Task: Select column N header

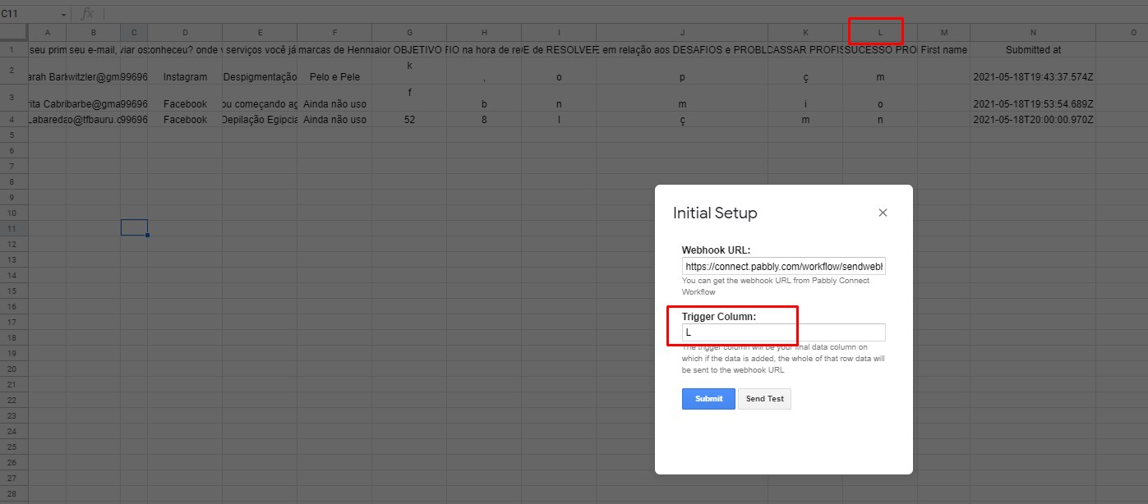Action: pyautogui.click(x=1033, y=32)
